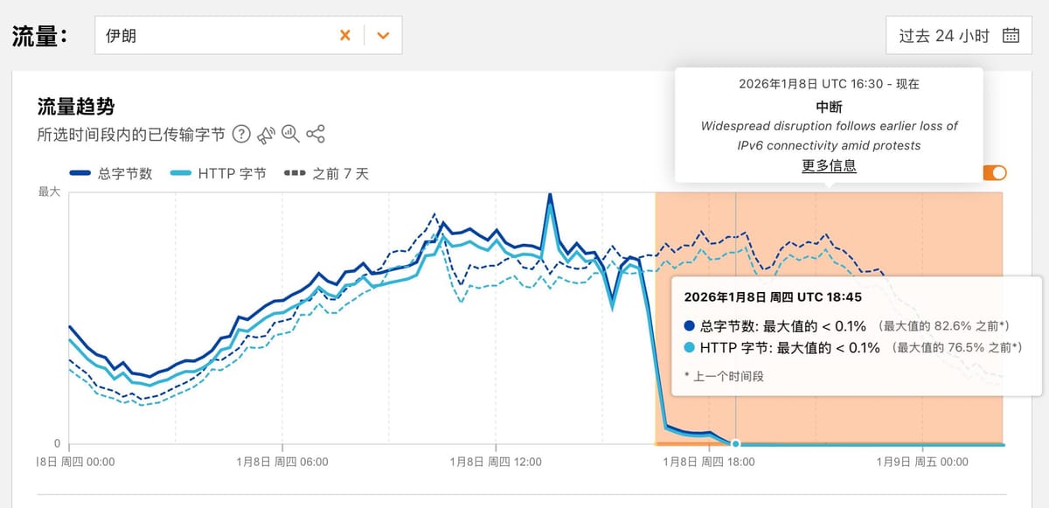Open the 过去 24 小时 time range selector

pos(944,36)
